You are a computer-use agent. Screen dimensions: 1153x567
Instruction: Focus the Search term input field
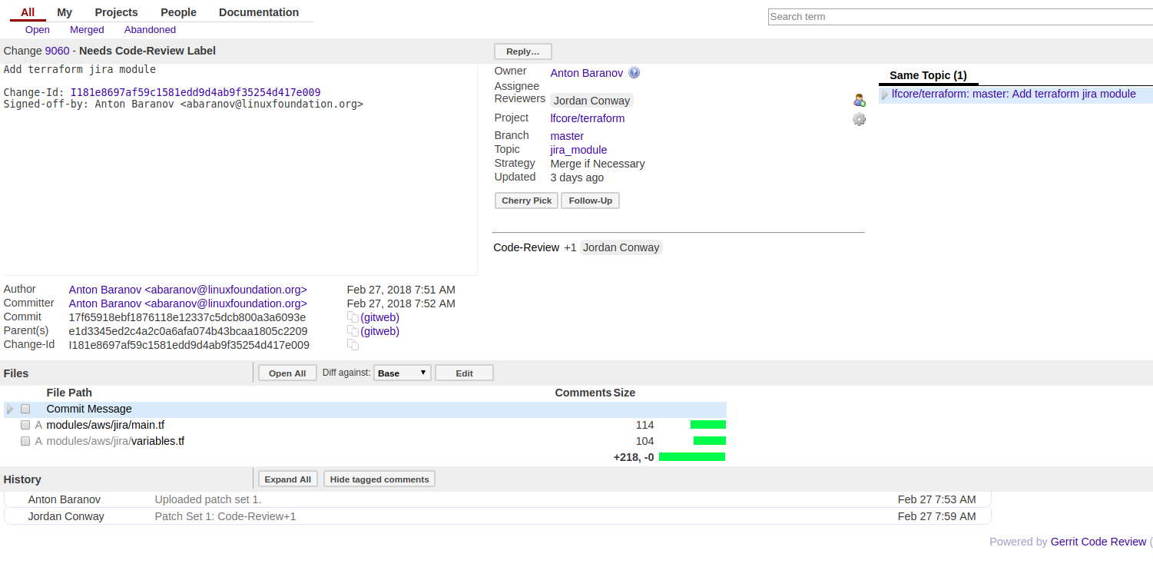pyautogui.click(x=960, y=17)
